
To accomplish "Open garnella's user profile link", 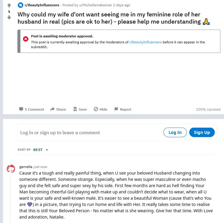I will pos(26,167).
